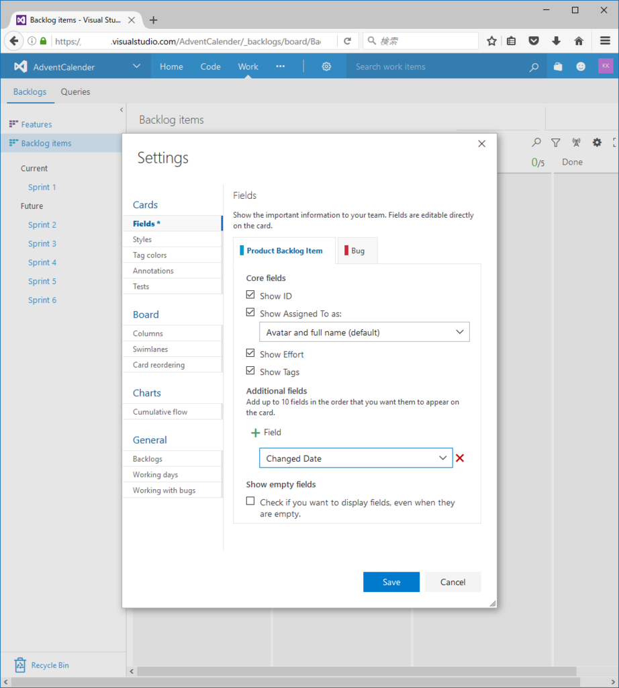
Task: Open the marketplace shopping bag icon
Action: (558, 67)
